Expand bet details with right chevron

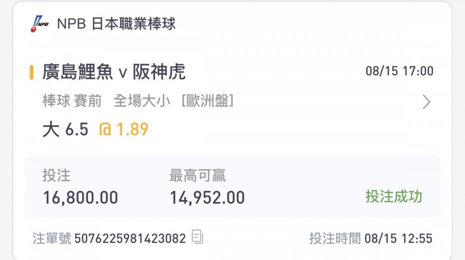(x=426, y=102)
